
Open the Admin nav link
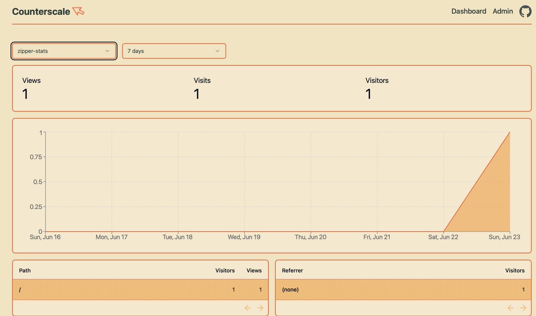(503, 12)
